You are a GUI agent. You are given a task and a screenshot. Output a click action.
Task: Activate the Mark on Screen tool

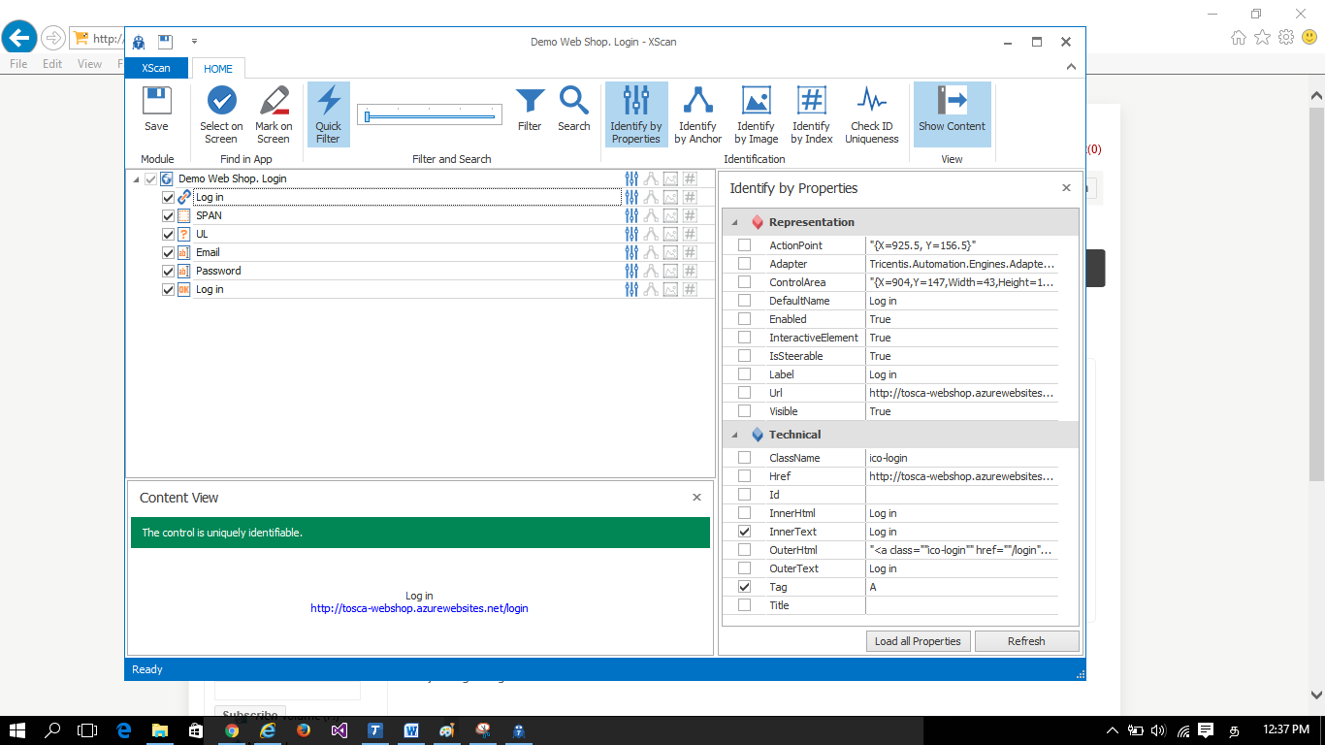click(273, 113)
